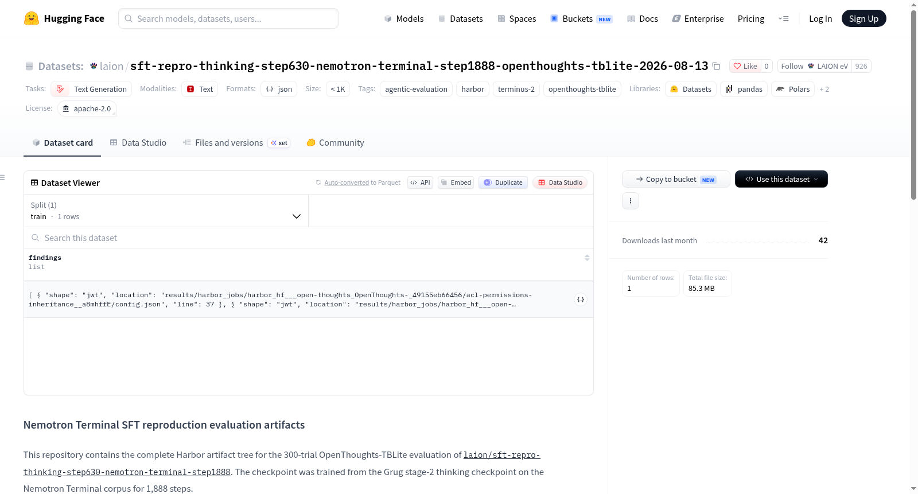Select the apache-2.0 license tag
Screen dimensions: 918x494
click(x=87, y=108)
